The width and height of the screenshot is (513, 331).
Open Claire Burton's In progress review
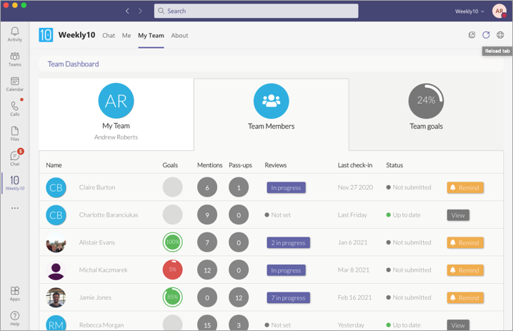click(x=286, y=187)
